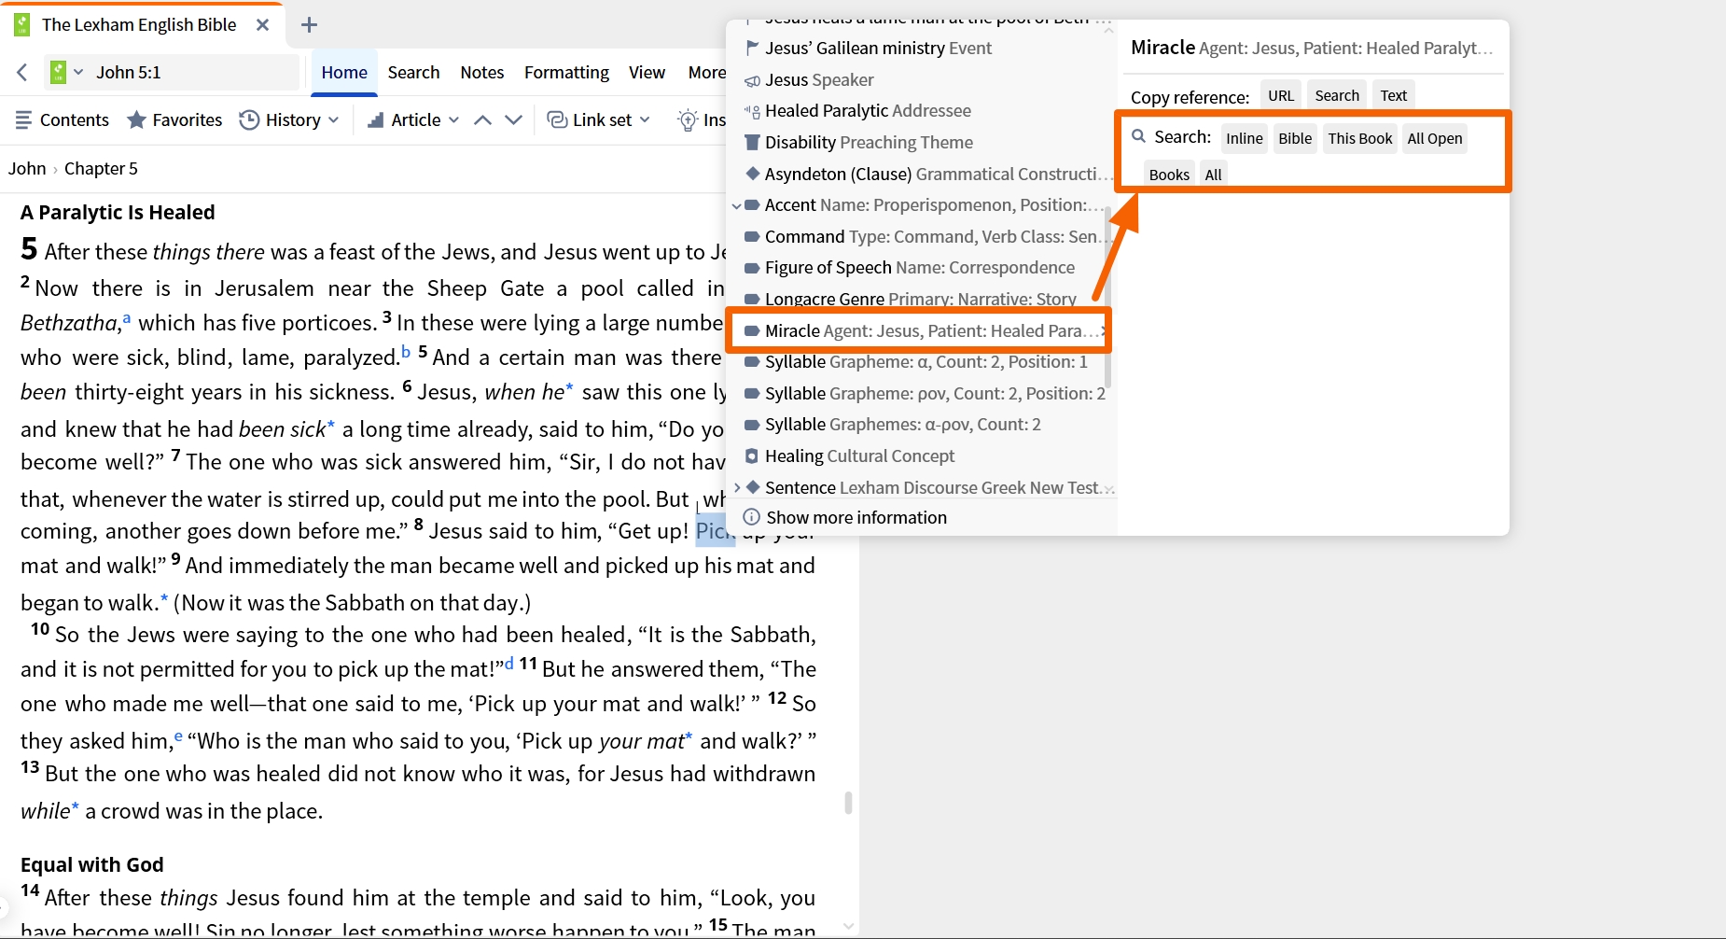1726x939 pixels.
Task: Select Asyndeton (Clause) Grammatical Construction entry
Action: [x=922, y=174]
